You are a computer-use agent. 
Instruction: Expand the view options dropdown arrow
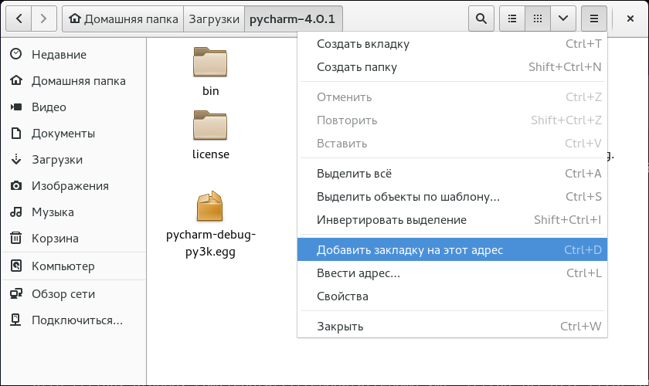pyautogui.click(x=563, y=18)
